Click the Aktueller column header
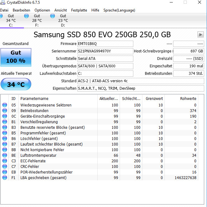This screenshot has width=207, height=207. coord(108,99)
